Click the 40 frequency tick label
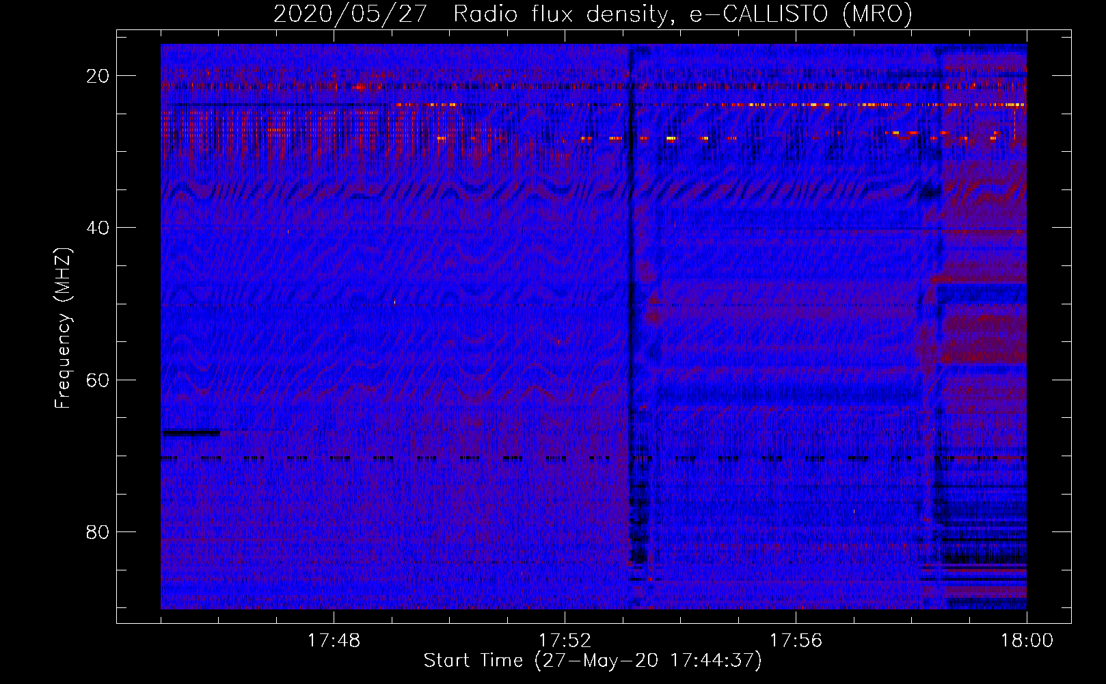 pos(98,228)
